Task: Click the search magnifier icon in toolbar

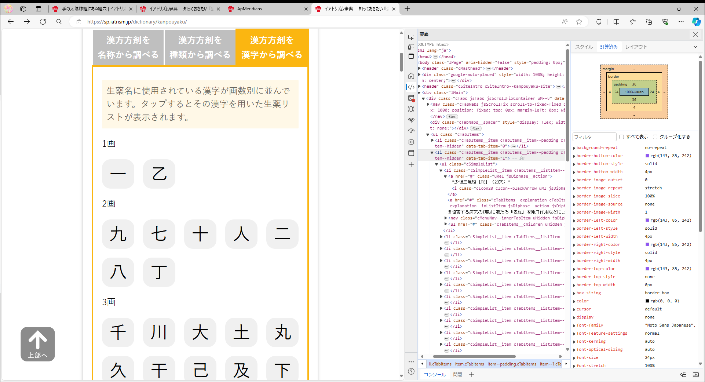Action: tap(59, 22)
